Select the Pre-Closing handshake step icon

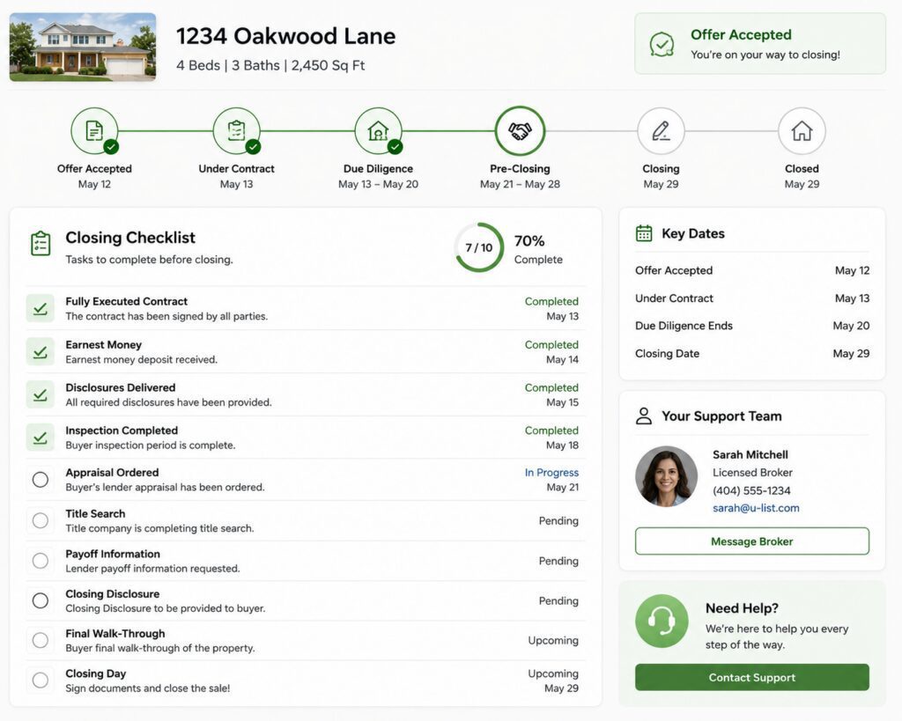point(520,131)
